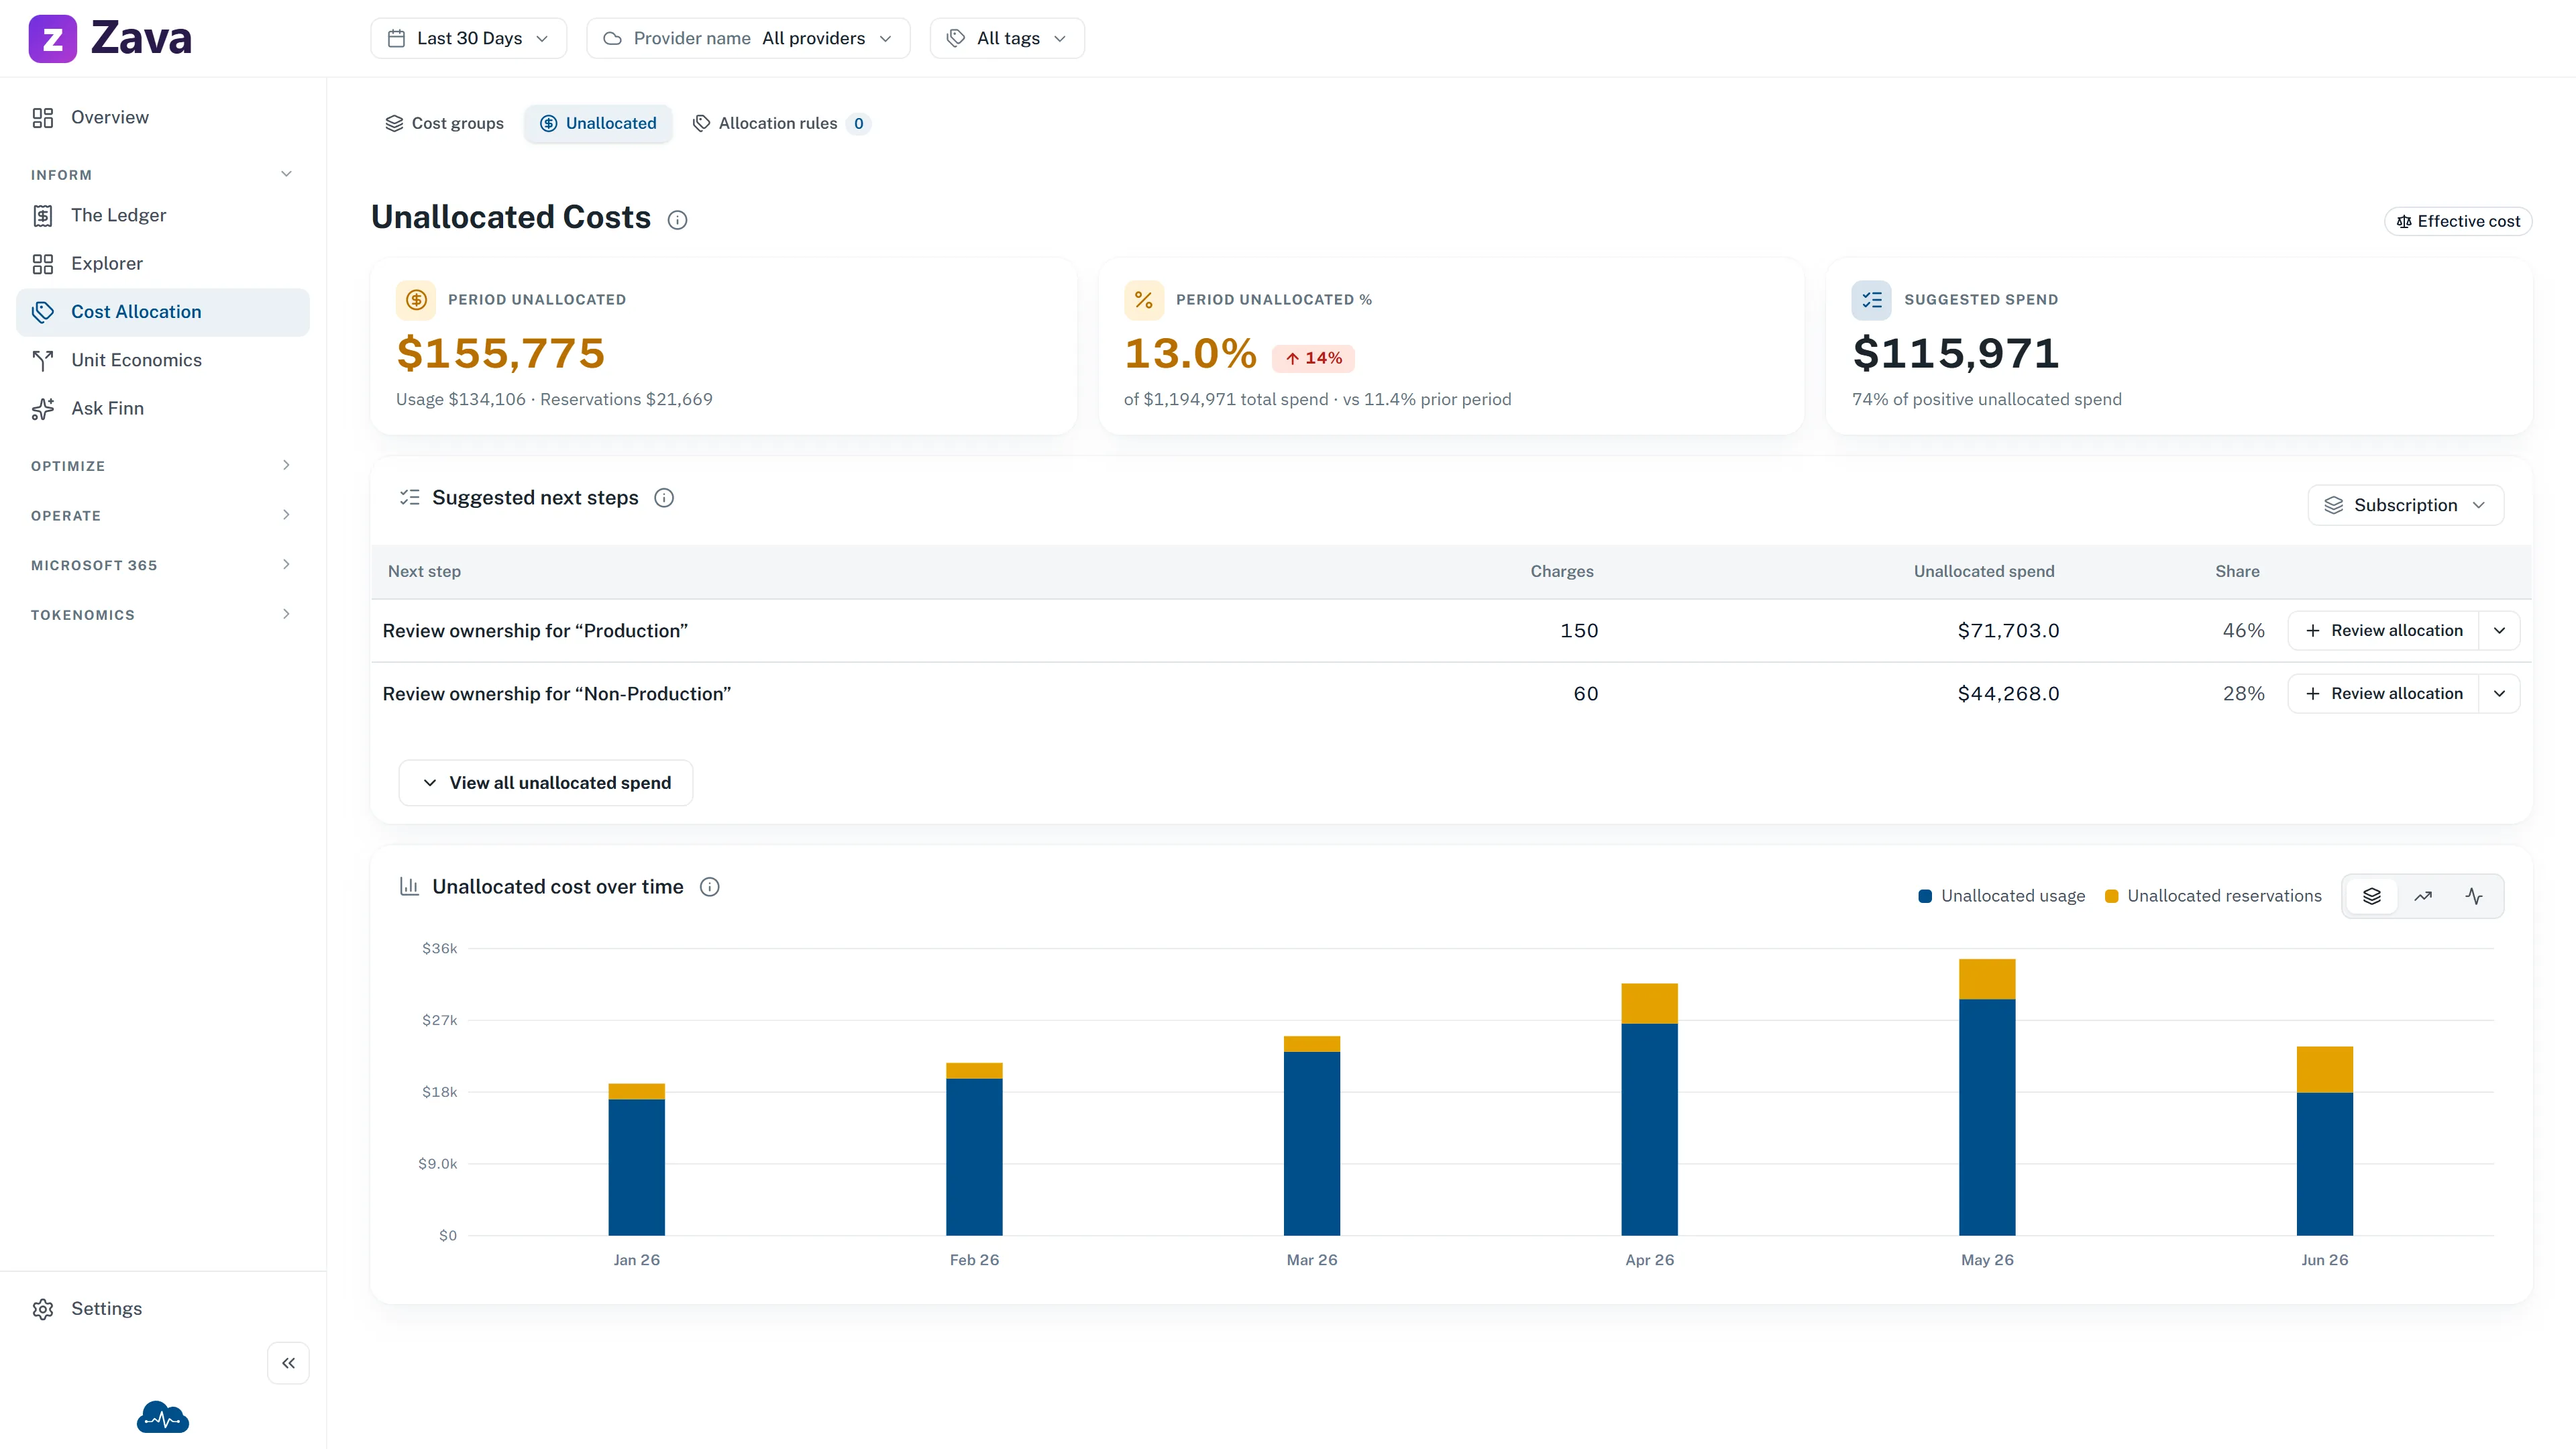Viewport: 2576px width, 1449px height.
Task: Switch to the Cost groups tab
Action: pos(444,123)
